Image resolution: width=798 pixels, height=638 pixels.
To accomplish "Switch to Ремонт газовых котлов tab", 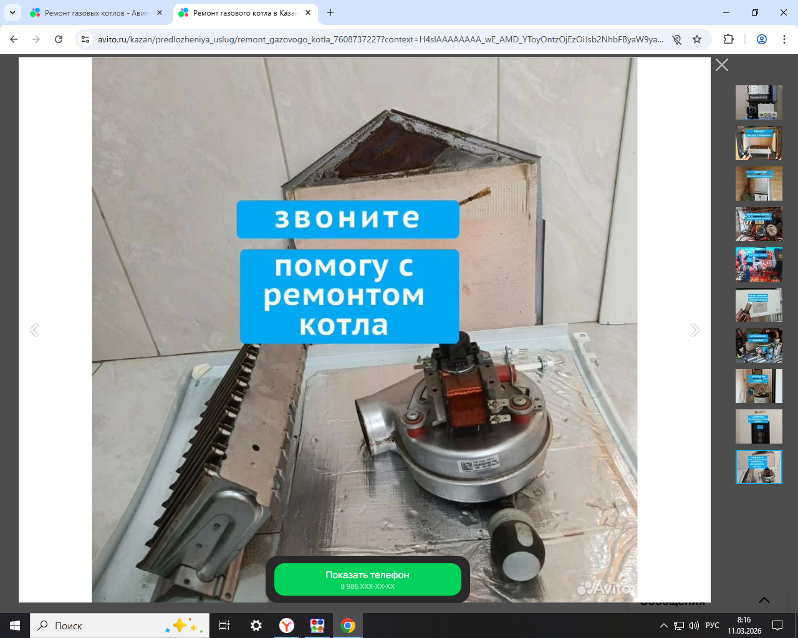I will [x=94, y=12].
